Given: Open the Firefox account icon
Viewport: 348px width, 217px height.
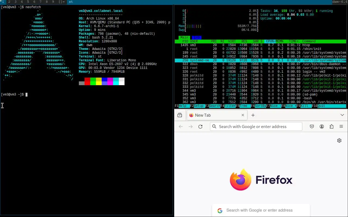Looking at the screenshot, I should (x=322, y=127).
